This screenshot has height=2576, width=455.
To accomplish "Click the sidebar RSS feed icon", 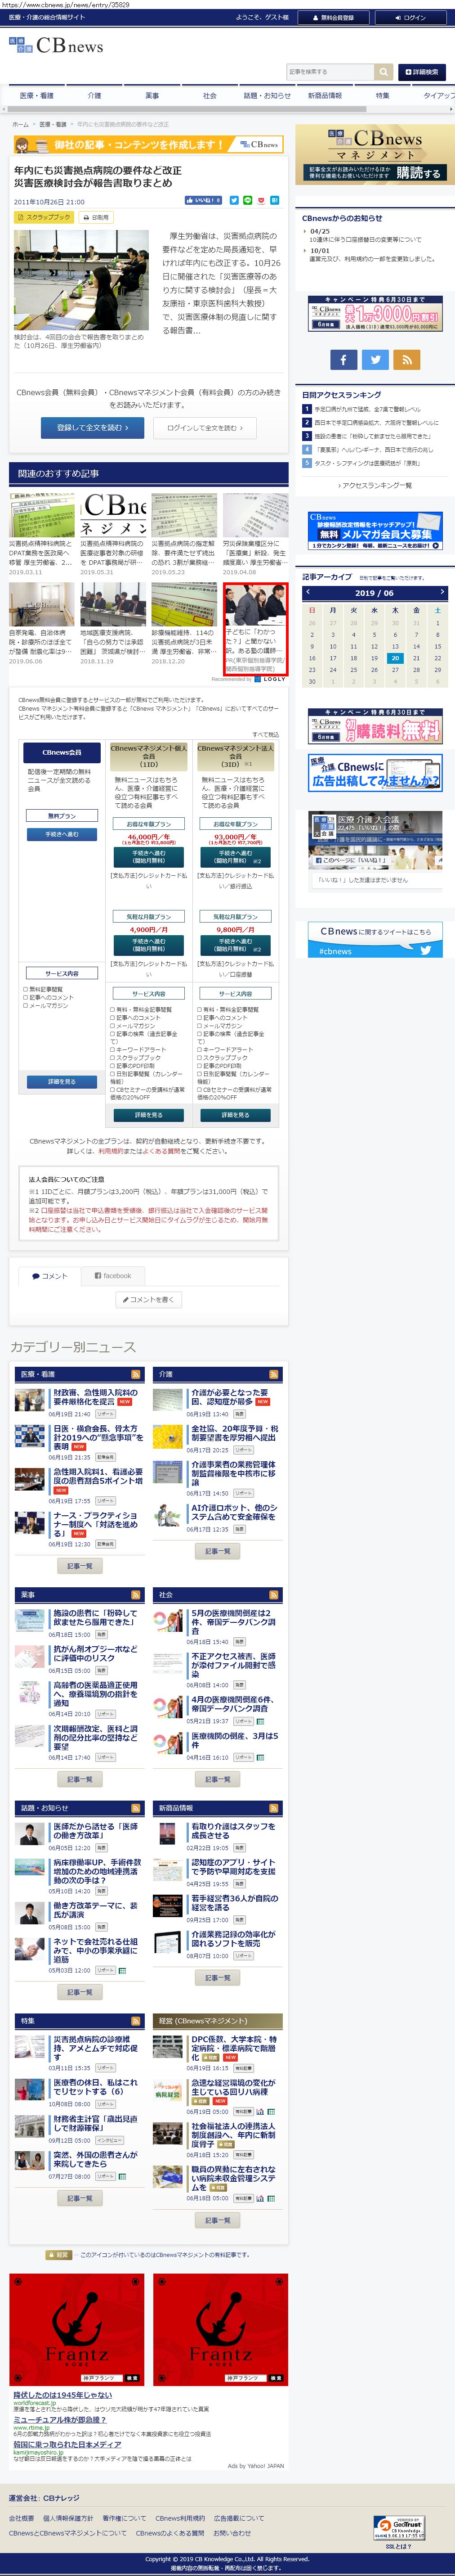I will [407, 360].
